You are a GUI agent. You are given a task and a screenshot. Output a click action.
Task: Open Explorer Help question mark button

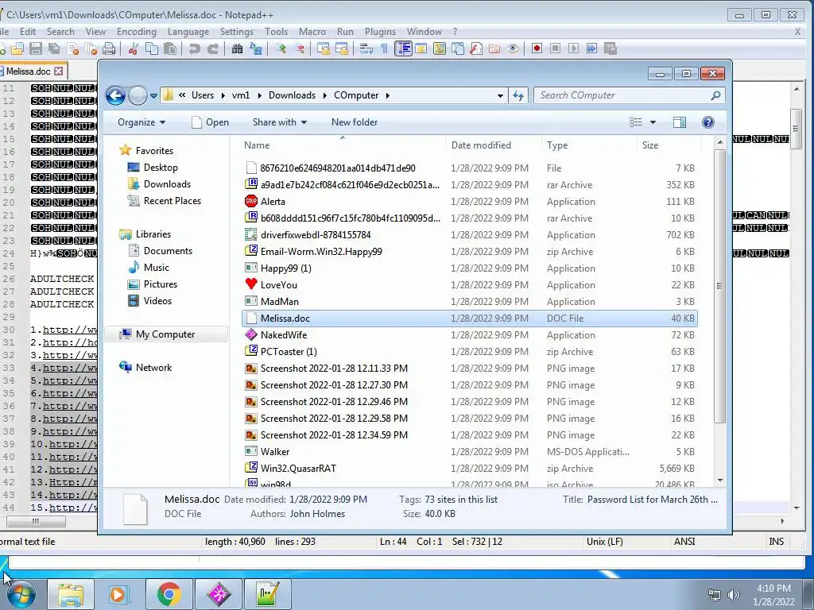707,122
